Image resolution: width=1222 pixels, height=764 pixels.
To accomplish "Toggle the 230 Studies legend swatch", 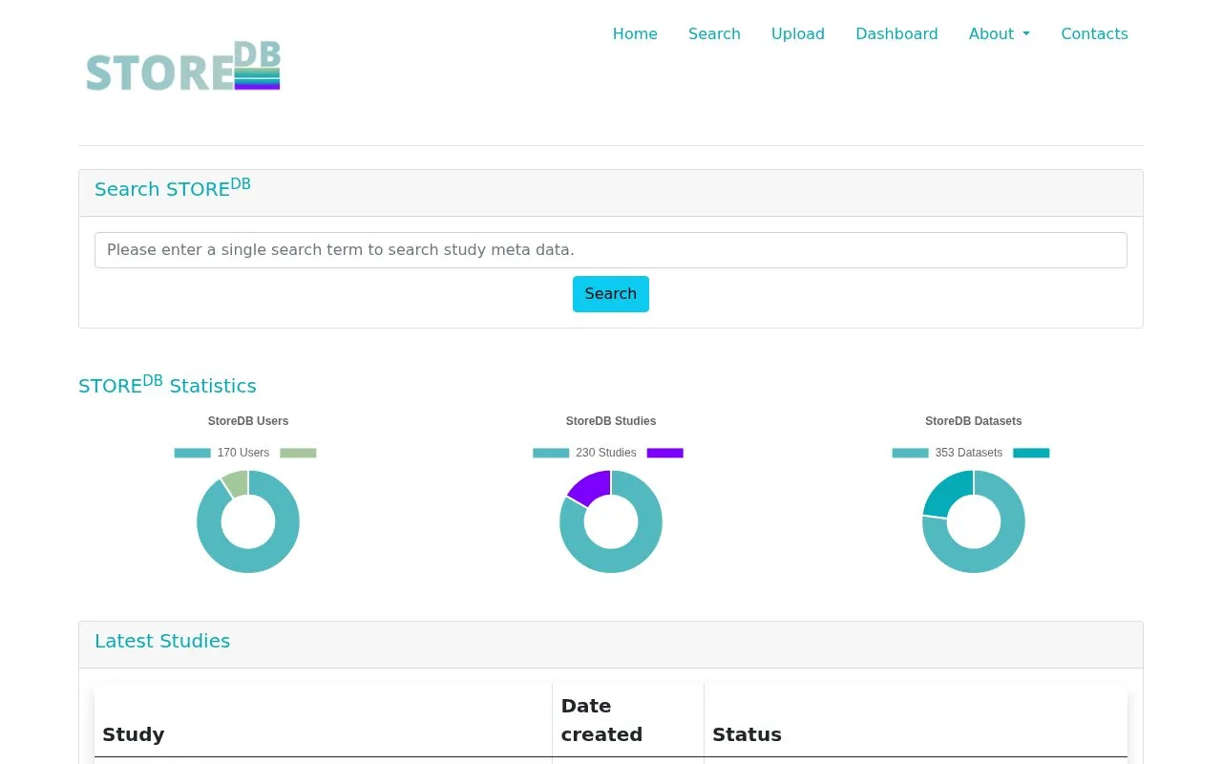I will [551, 453].
